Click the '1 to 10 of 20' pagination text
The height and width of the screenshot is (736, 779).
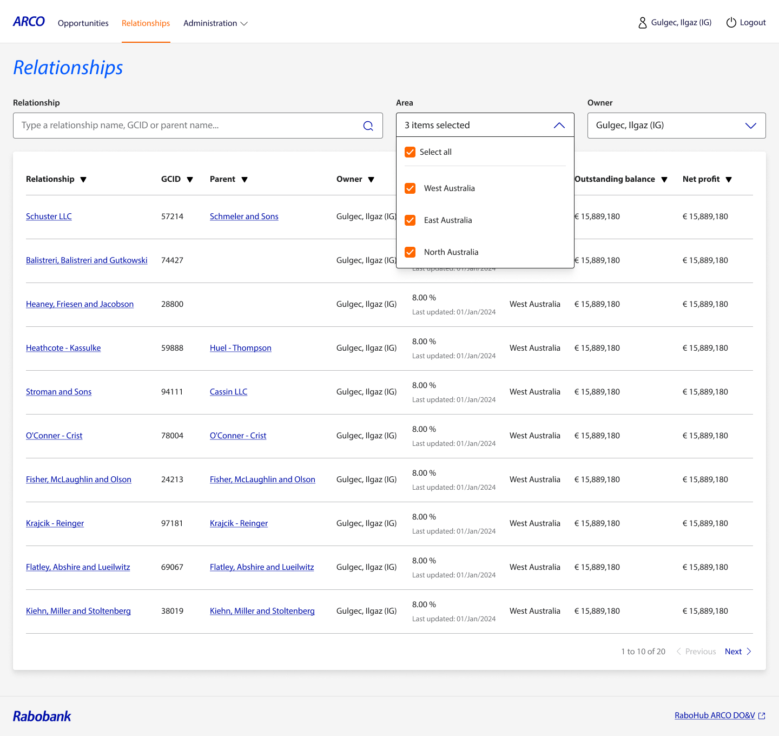click(643, 652)
